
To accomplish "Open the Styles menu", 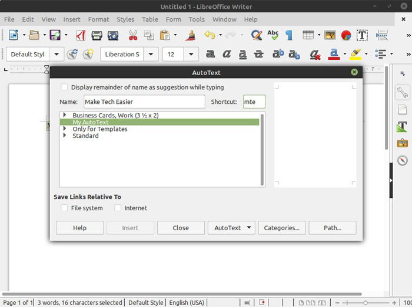I will click(125, 19).
